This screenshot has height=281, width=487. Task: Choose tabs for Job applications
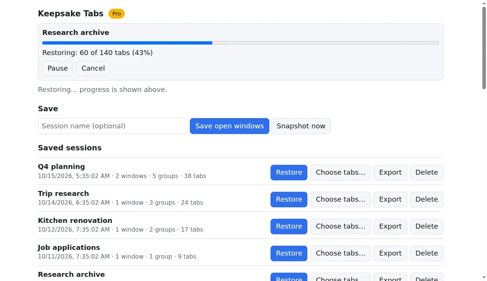tap(341, 253)
